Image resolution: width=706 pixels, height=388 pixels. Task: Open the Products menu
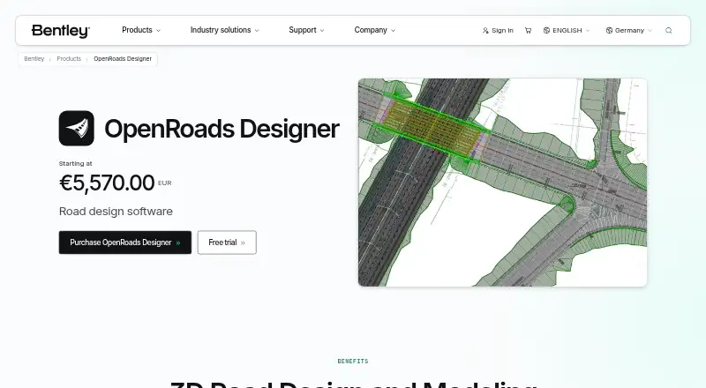tap(141, 30)
